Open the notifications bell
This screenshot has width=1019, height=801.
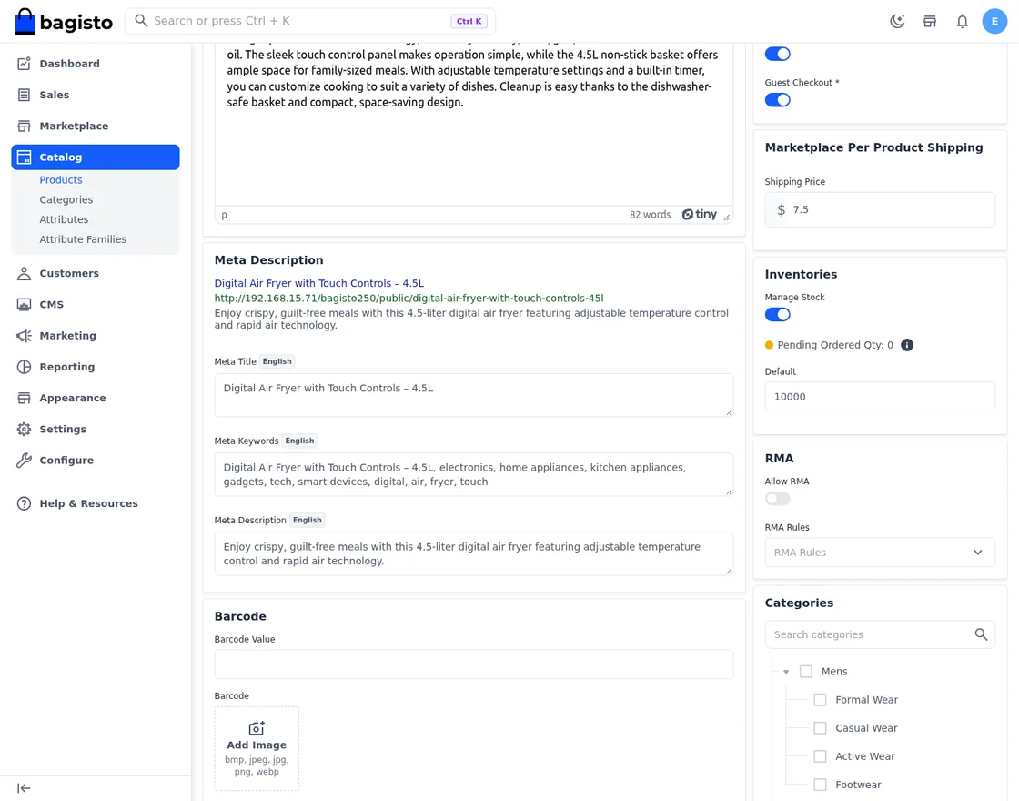pos(962,22)
